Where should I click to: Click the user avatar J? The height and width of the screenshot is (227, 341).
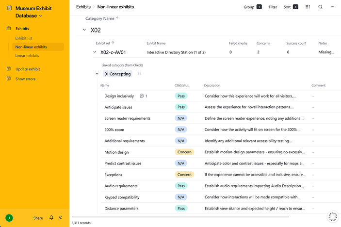point(9,218)
